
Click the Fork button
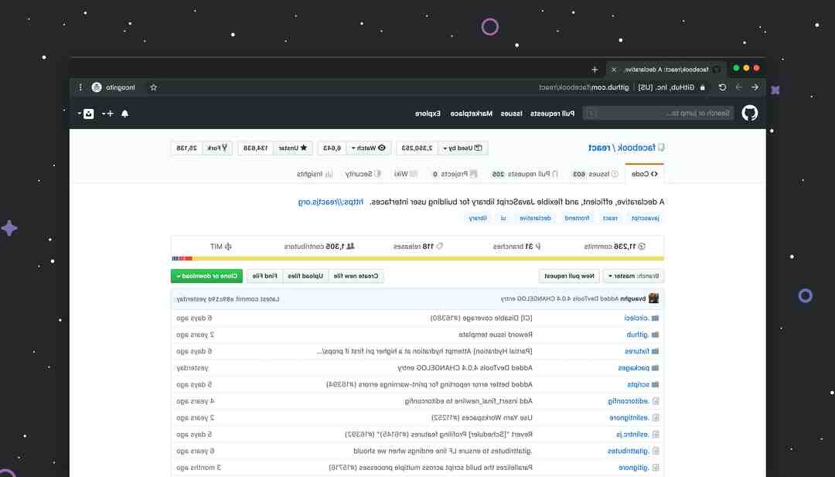pos(217,148)
